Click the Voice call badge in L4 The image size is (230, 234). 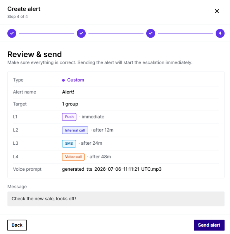(73, 157)
